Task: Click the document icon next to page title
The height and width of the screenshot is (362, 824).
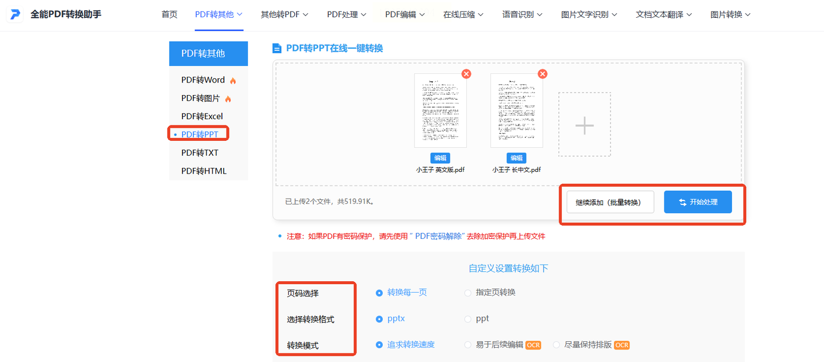Action: (x=277, y=49)
